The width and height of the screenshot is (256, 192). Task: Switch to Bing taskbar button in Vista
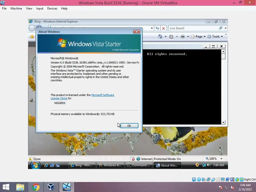[x=82, y=165]
